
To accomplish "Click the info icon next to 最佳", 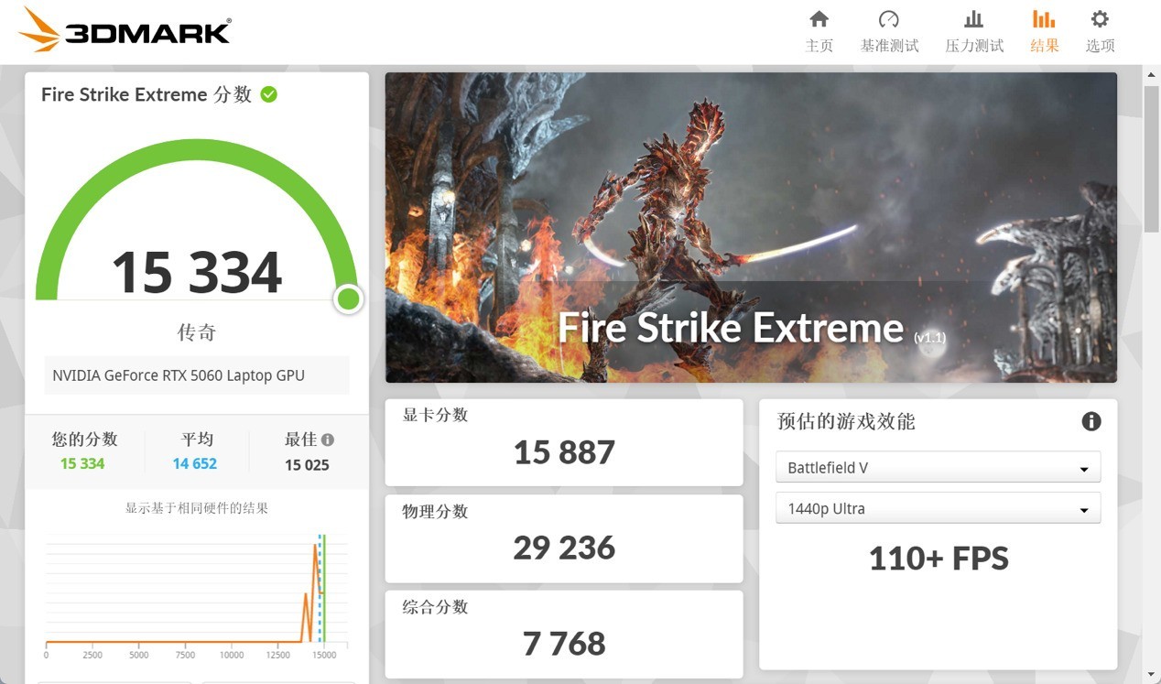I will pos(328,440).
